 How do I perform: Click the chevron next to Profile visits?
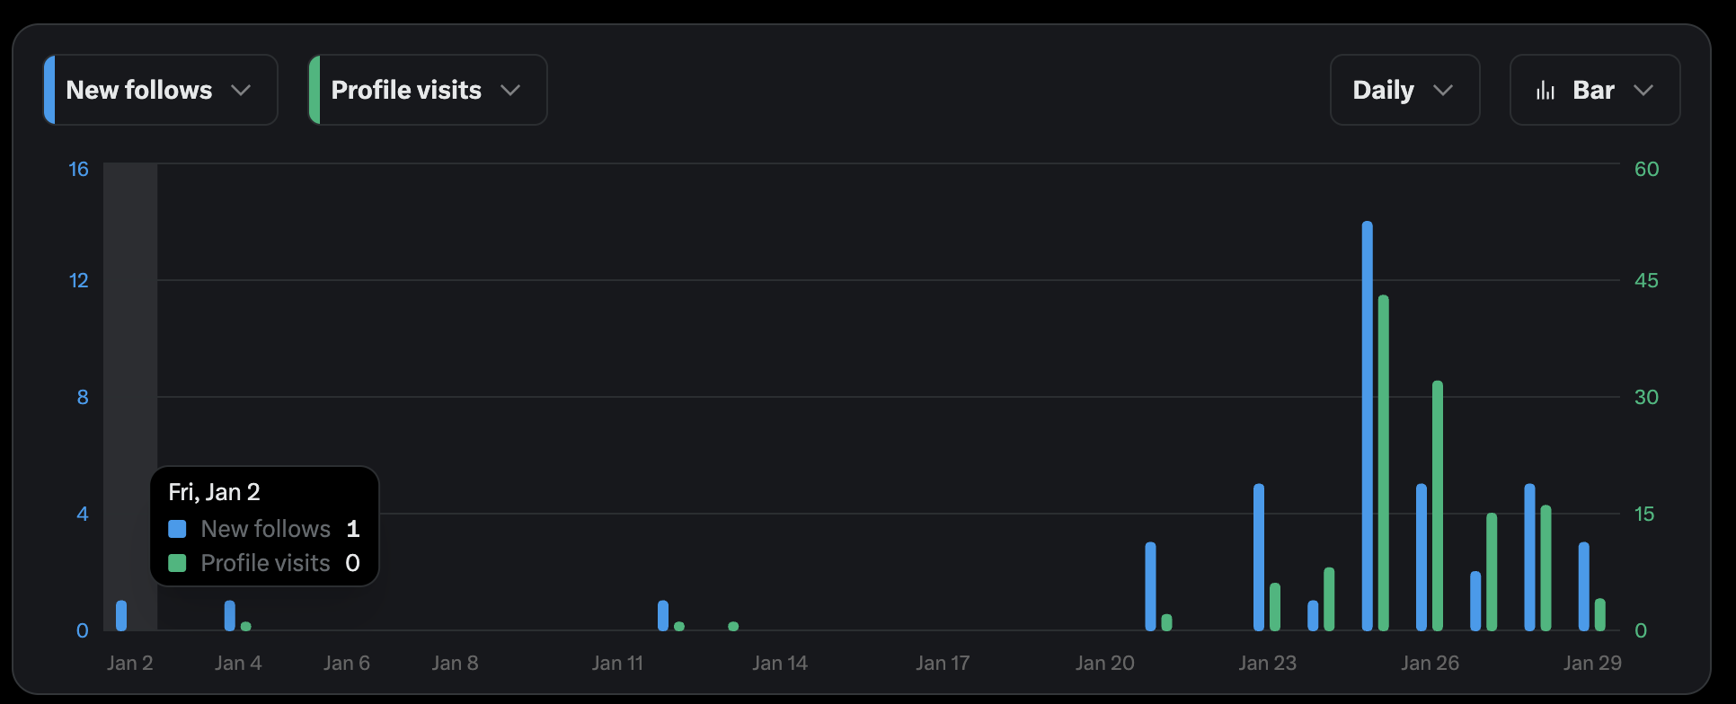510,91
